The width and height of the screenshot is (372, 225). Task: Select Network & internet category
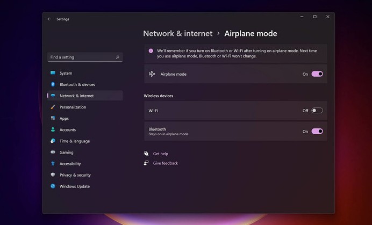[x=85, y=96]
